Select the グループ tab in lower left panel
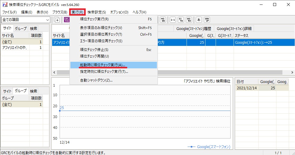Screen dimensions: 295x155 click(x=21, y=91)
